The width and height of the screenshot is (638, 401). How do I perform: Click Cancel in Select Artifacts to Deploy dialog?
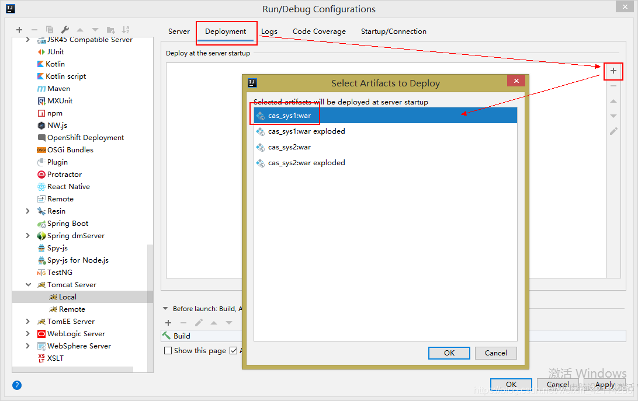click(495, 353)
